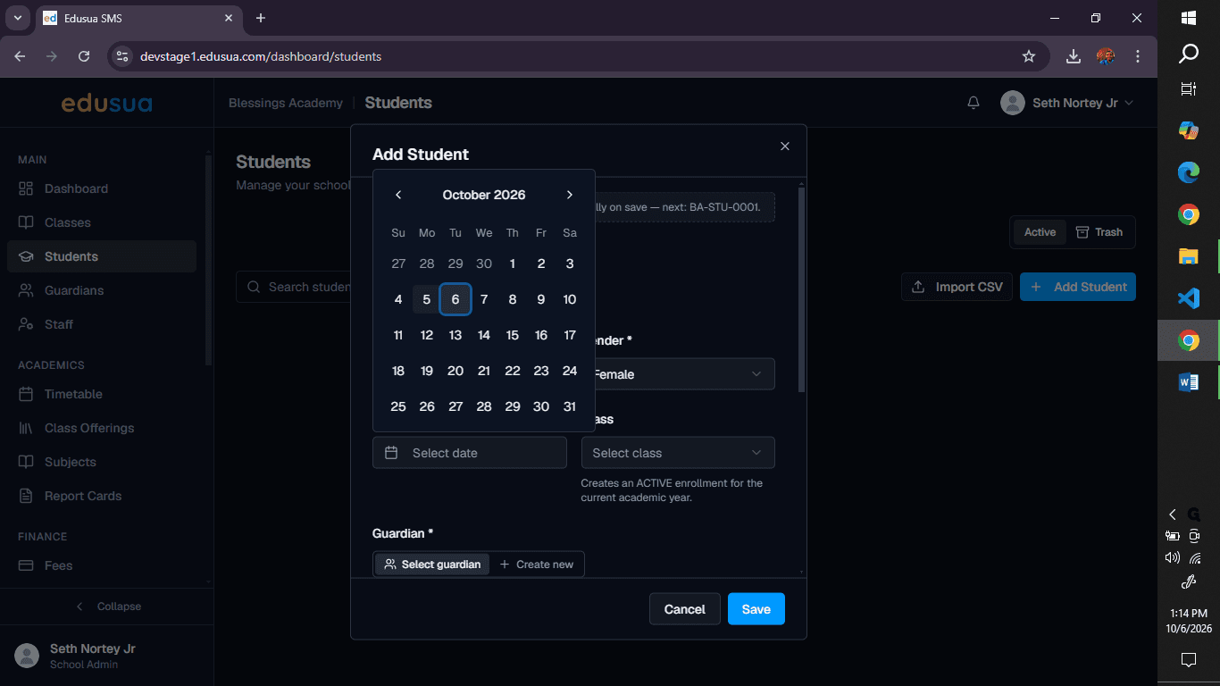Screen dimensions: 1220x686
Task: Choose September 28 in calendar
Action: pyautogui.click(x=427, y=264)
